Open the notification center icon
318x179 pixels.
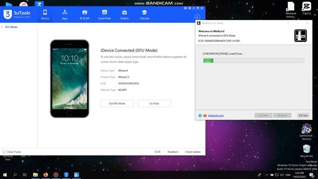312,175
